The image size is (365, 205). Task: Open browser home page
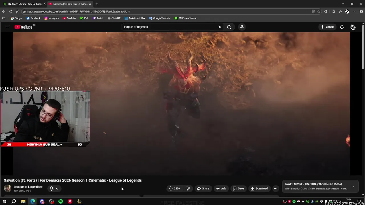point(17,11)
